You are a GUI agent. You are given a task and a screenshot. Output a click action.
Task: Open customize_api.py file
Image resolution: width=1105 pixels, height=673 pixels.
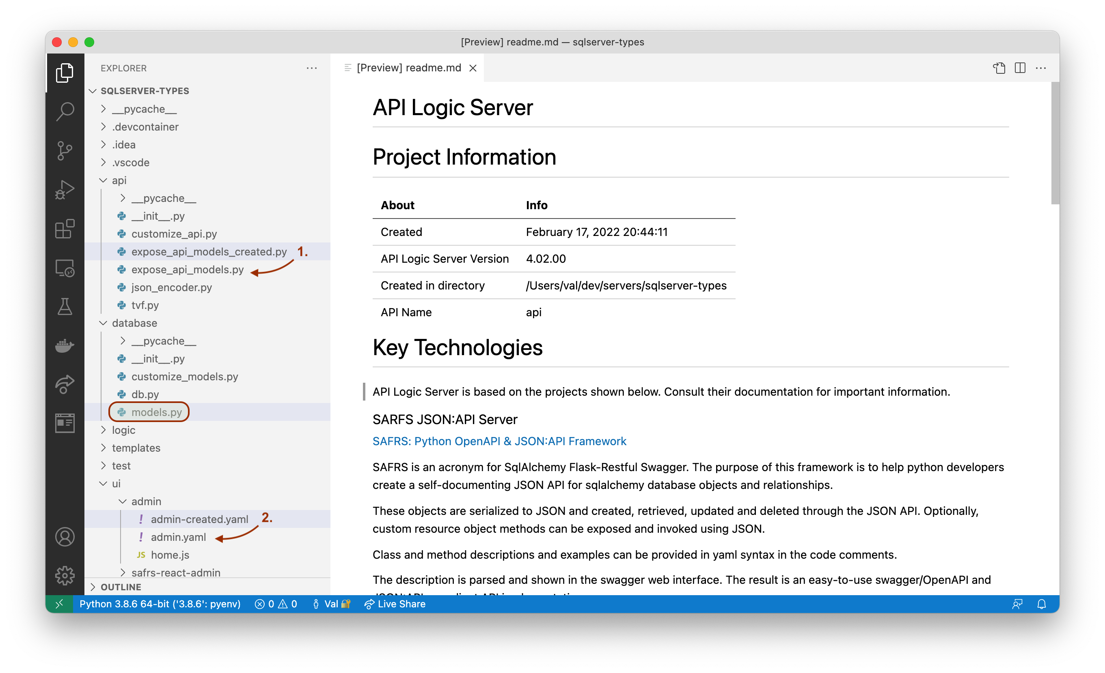[207, 234]
